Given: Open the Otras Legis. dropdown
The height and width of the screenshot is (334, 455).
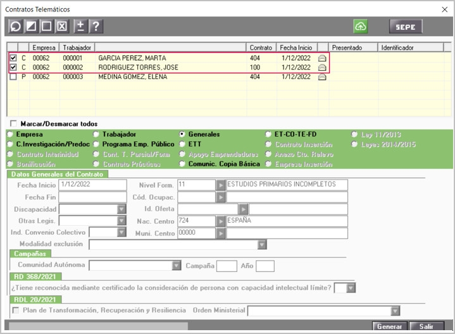Looking at the screenshot, I should point(122,221).
